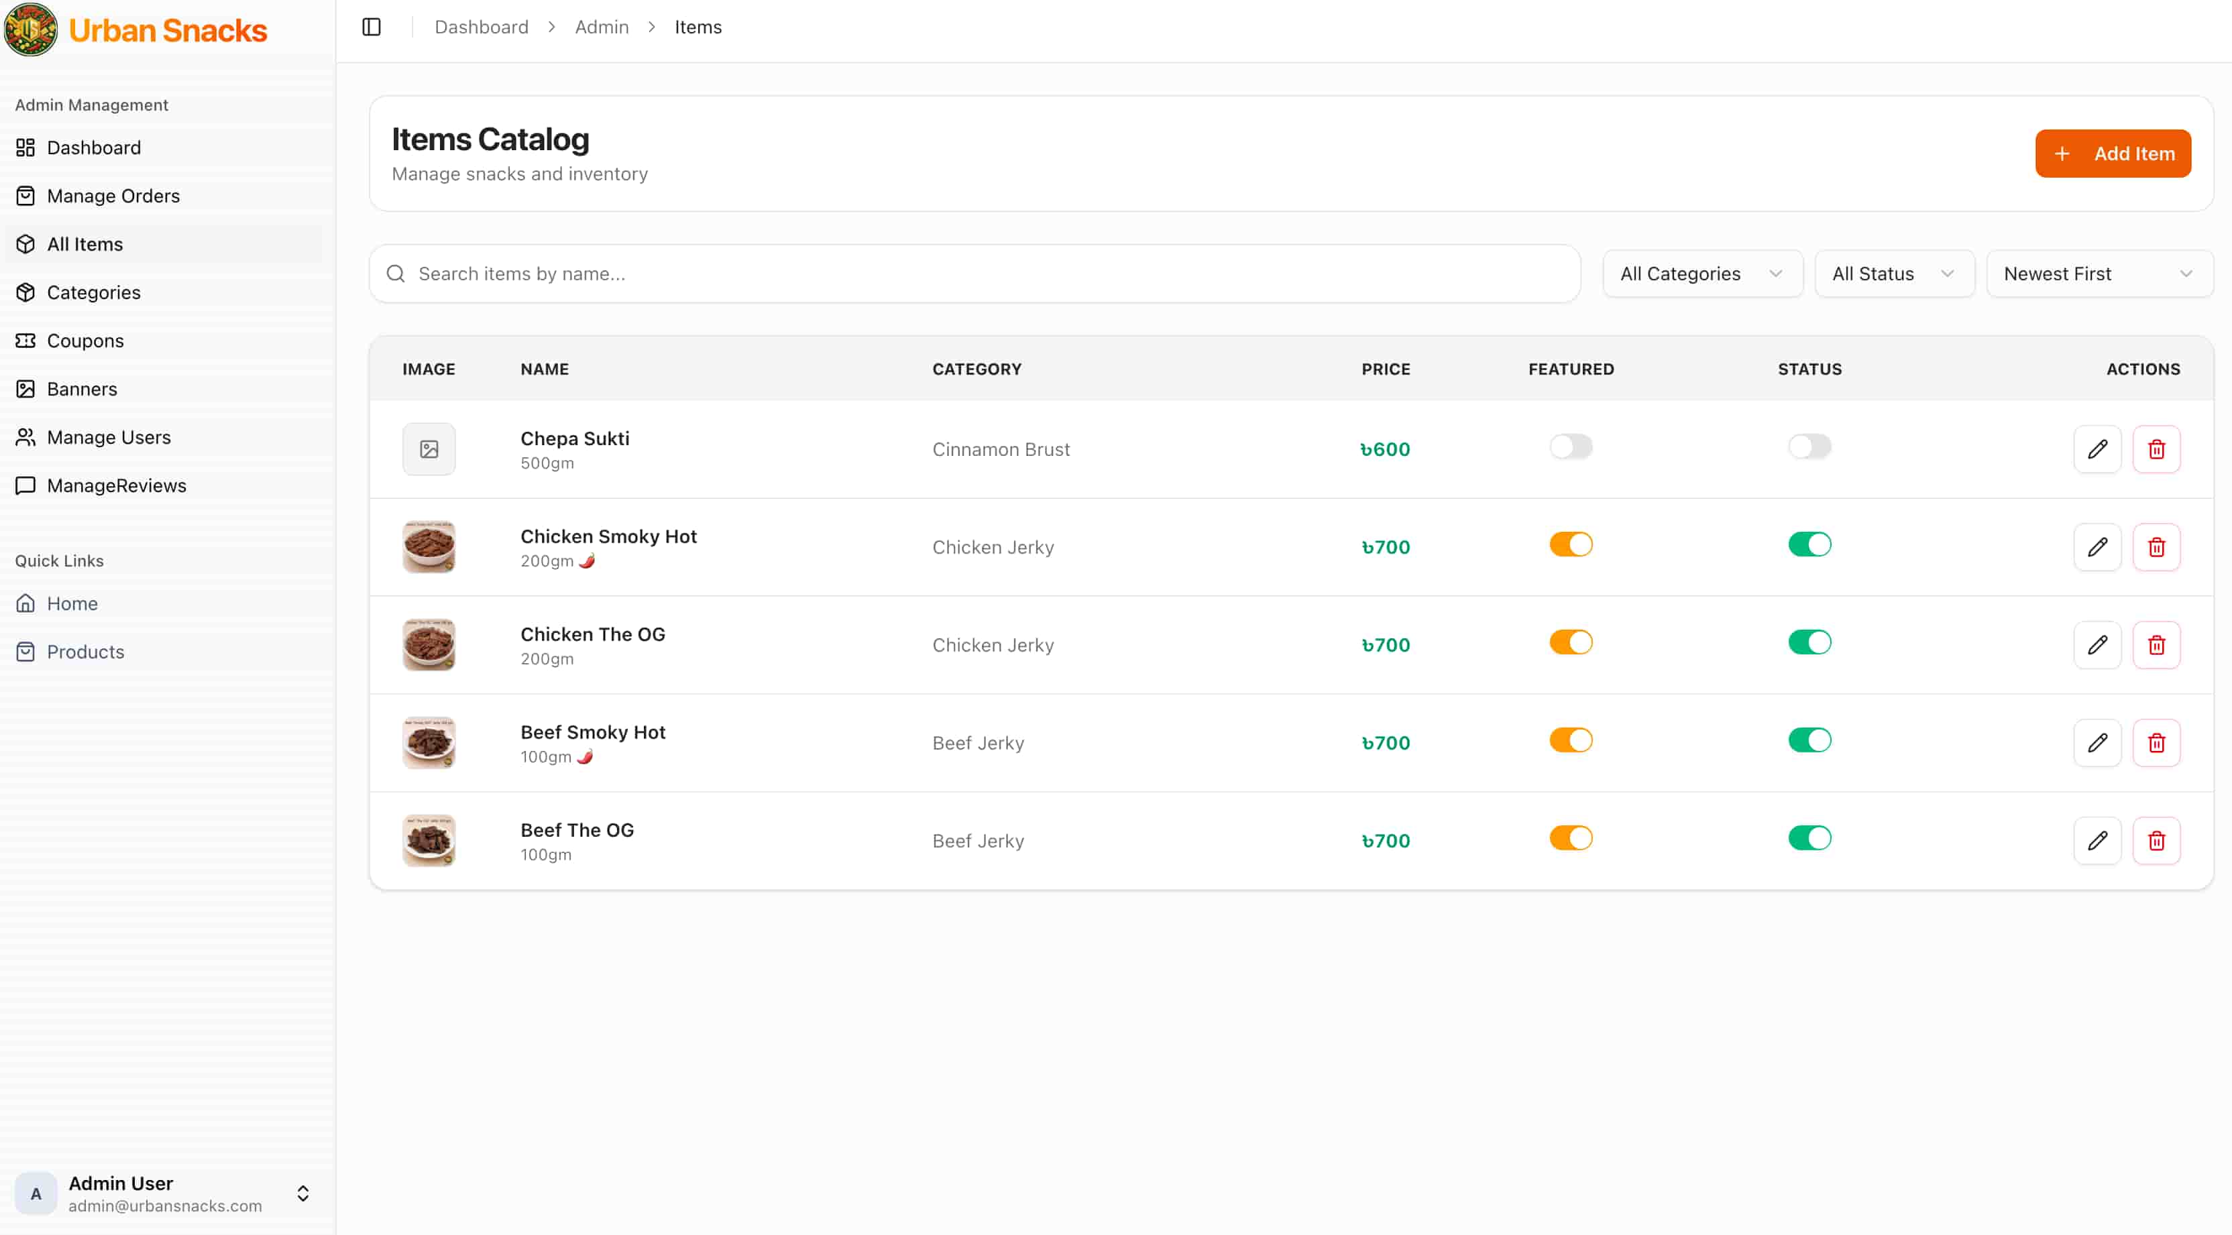This screenshot has width=2232, height=1235.
Task: Click the Dashboard grid icon in sidebar
Action: pyautogui.click(x=26, y=148)
